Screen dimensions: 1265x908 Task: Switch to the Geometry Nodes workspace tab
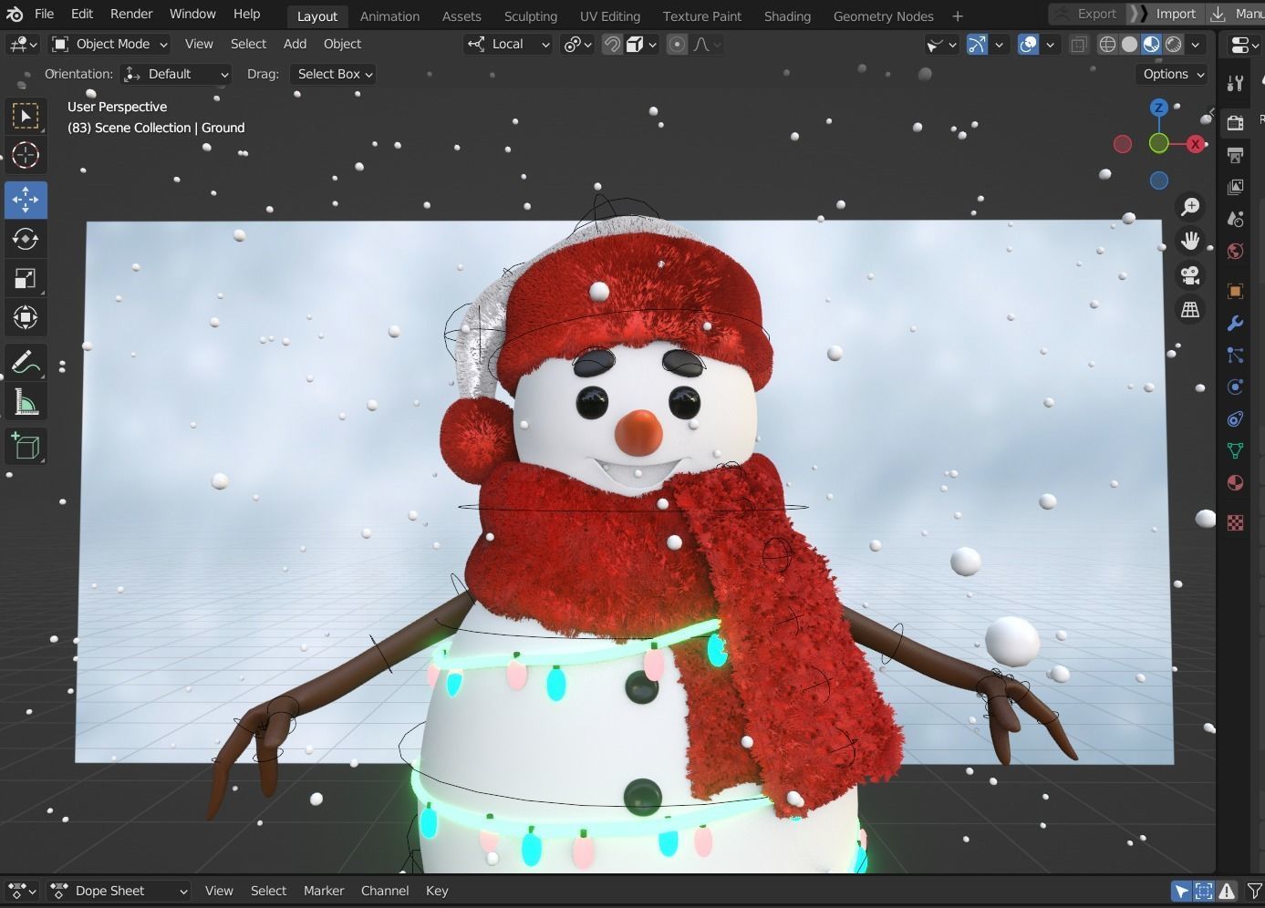tap(883, 16)
